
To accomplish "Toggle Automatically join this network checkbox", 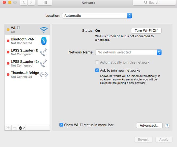I will [x=97, y=62].
